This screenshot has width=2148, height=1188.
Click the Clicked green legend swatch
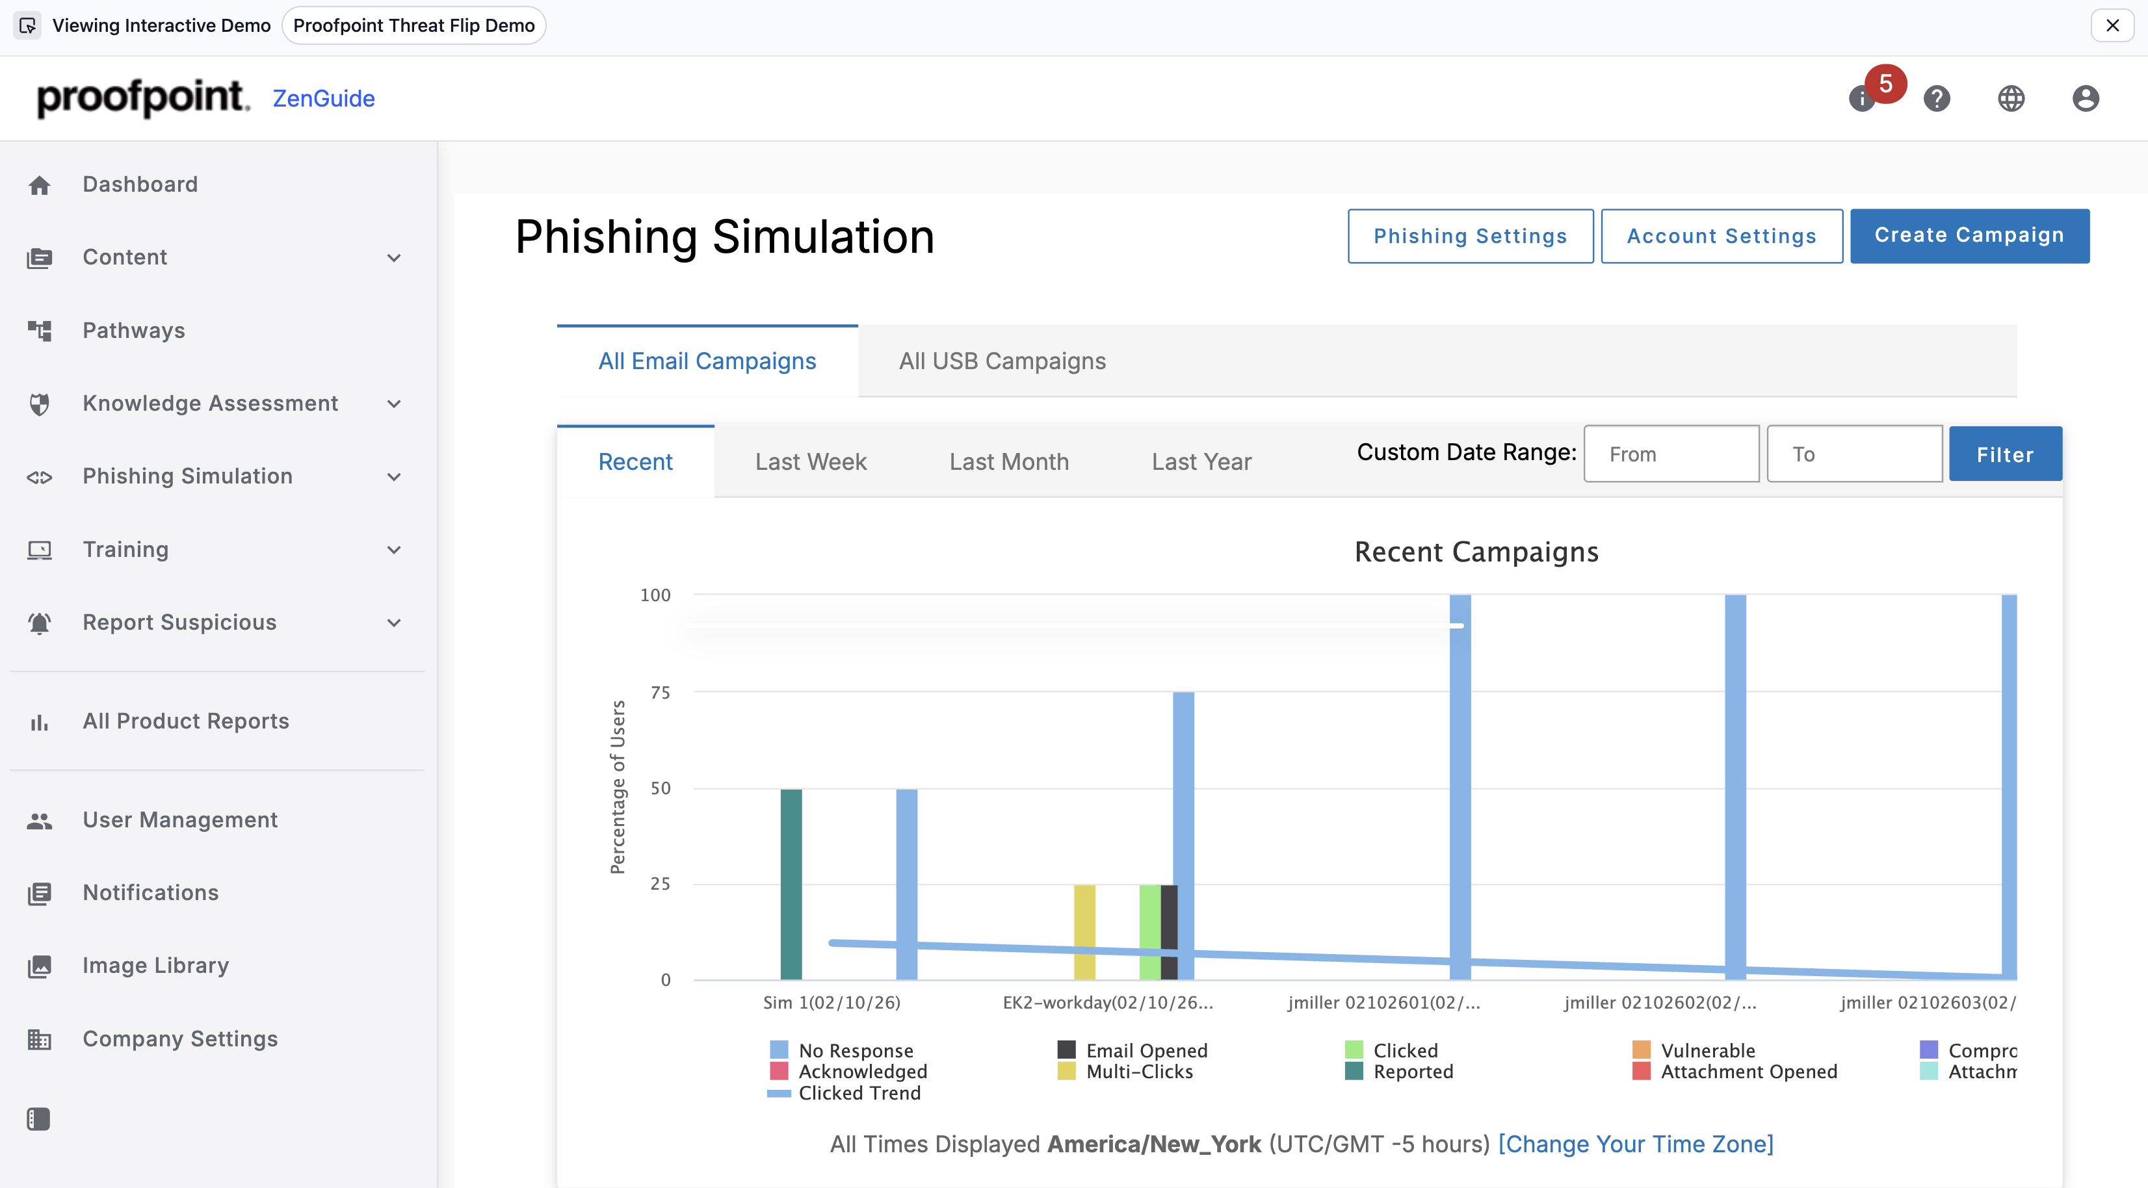[1354, 1050]
